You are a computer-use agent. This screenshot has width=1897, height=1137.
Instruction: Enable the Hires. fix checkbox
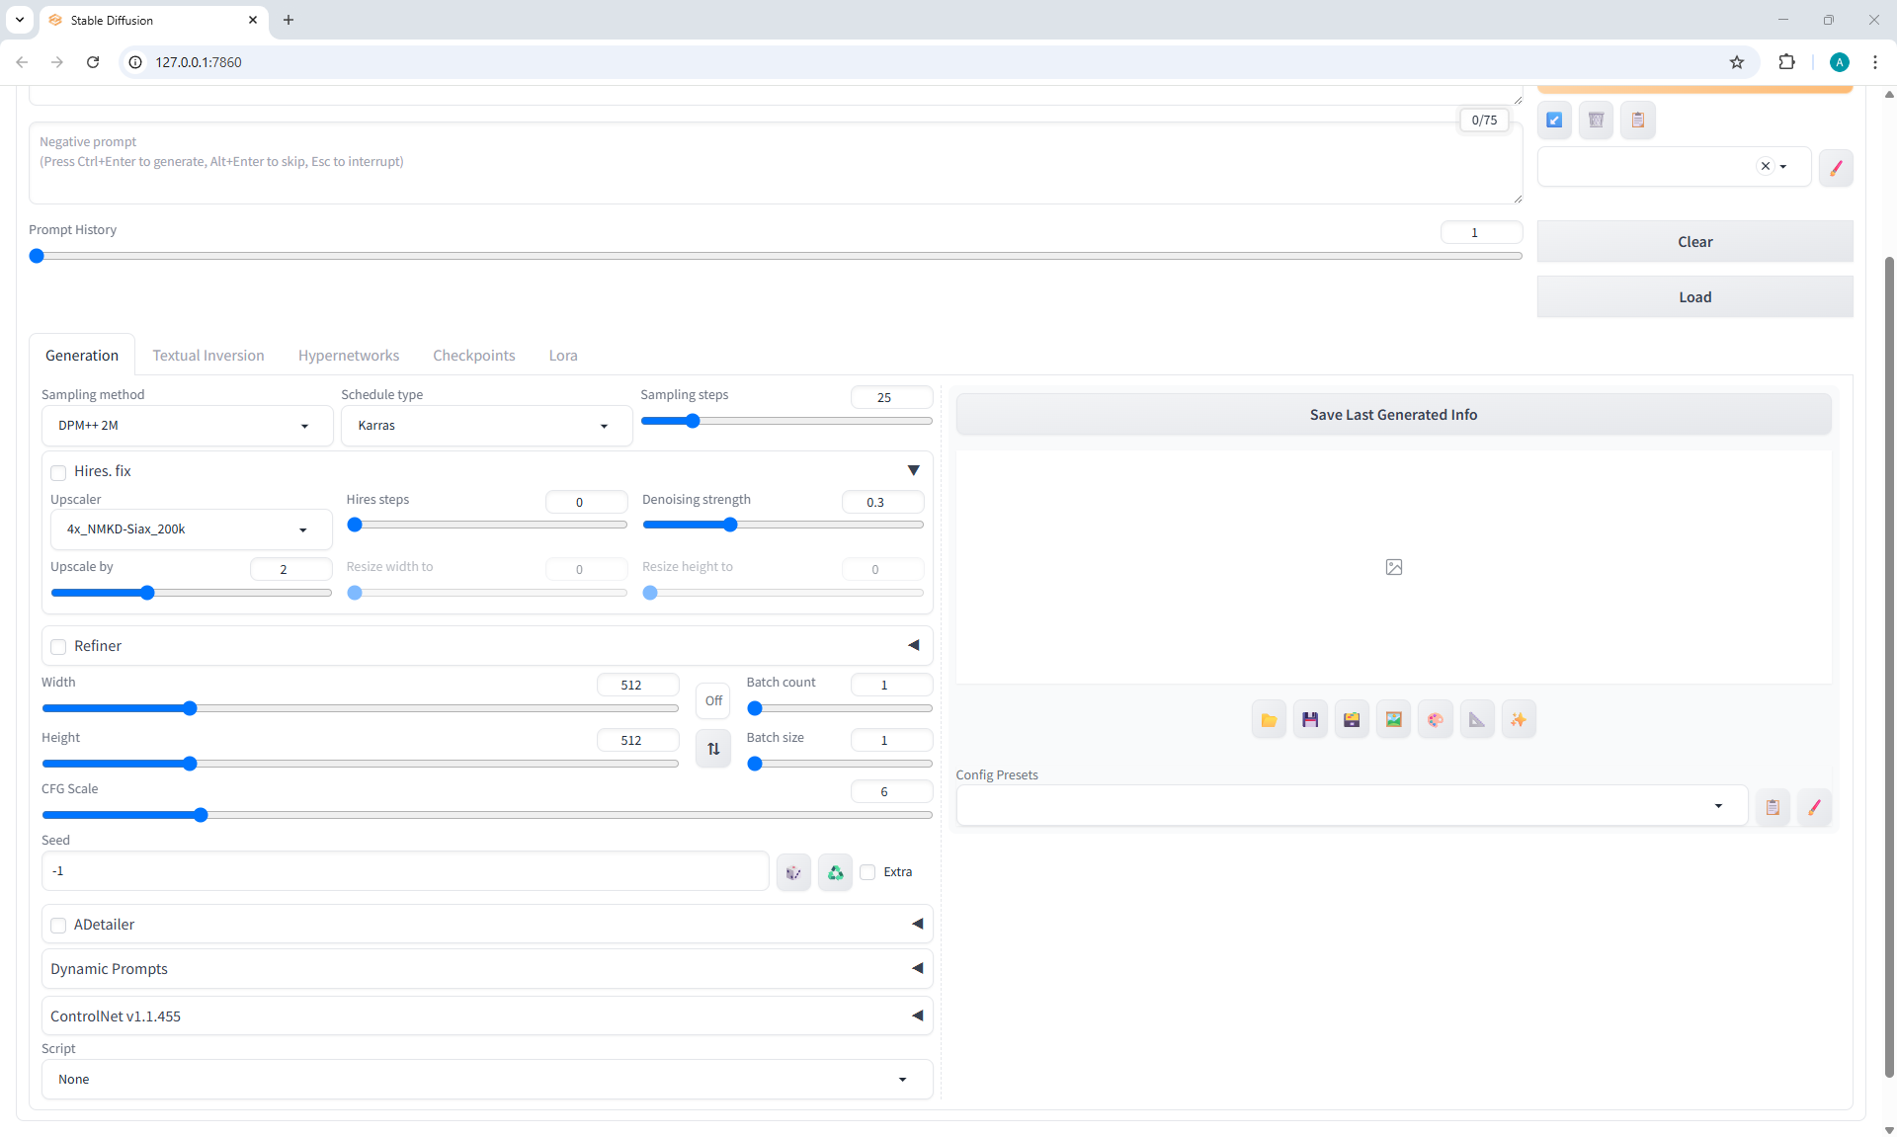coord(59,472)
